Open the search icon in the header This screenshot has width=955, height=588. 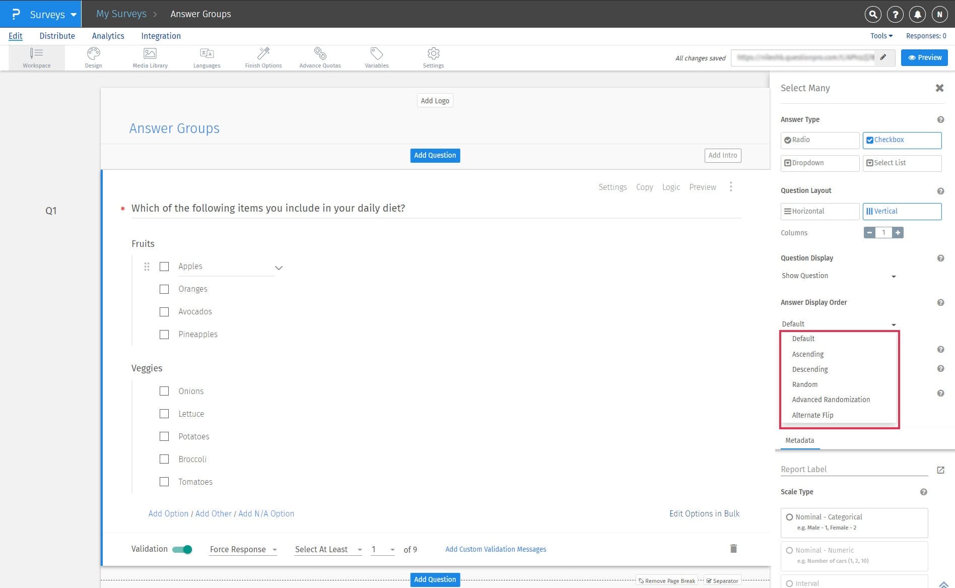873,14
